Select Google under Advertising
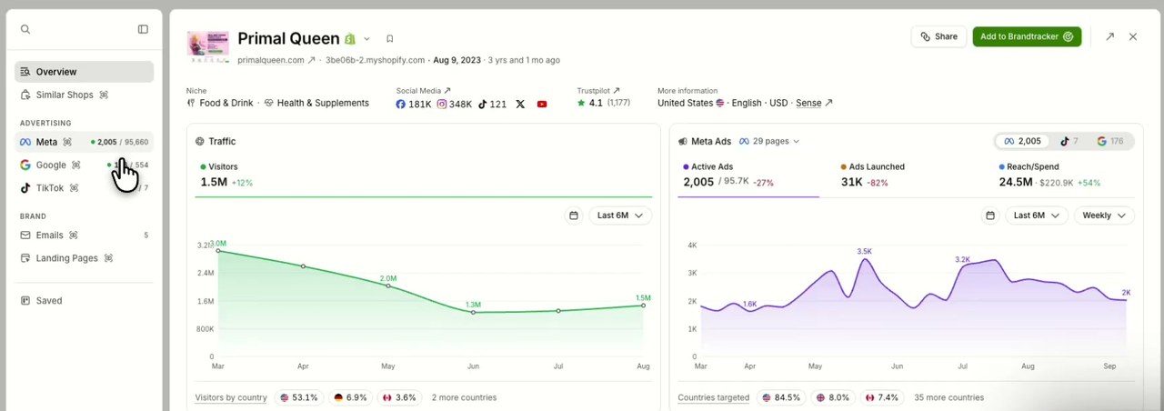The width and height of the screenshot is (1164, 411). click(84, 165)
